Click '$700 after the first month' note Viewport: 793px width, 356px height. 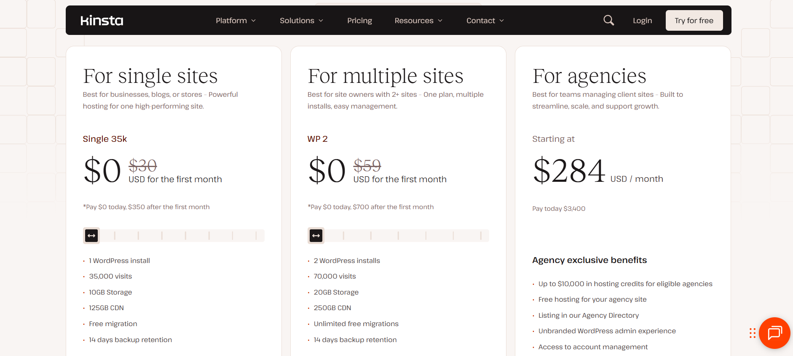point(393,207)
